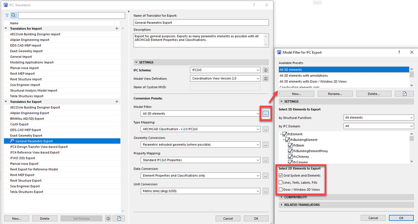Click the filter funnel icon above translator list

click(7, 15)
